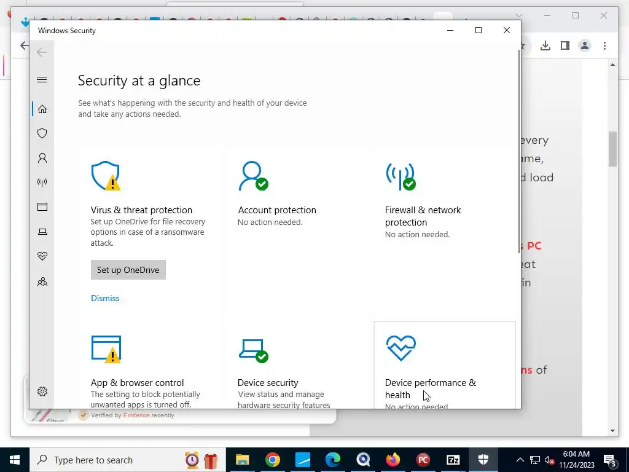629x472 pixels.
Task: Open Virus & threat protection heading
Action: tap(141, 210)
